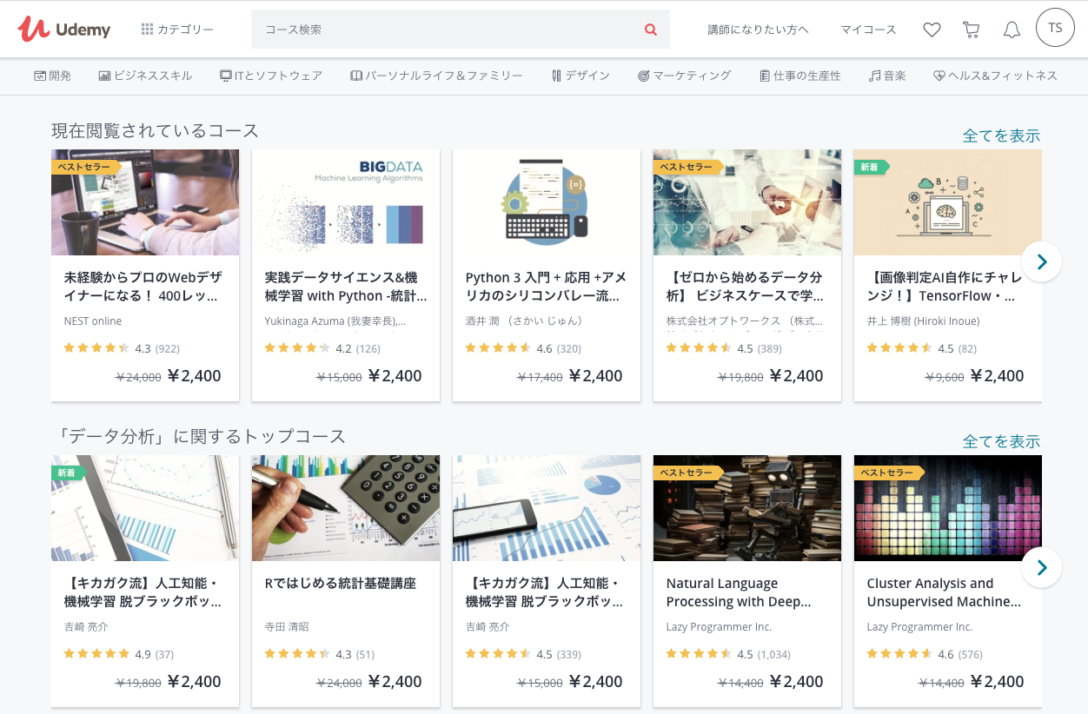Image resolution: width=1088 pixels, height=714 pixels.
Task: Click title 【画像判定AI自作にチャレンジ！】TensorFlow
Action: 945,287
